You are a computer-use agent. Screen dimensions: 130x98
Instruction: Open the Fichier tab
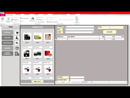pos(3,15)
